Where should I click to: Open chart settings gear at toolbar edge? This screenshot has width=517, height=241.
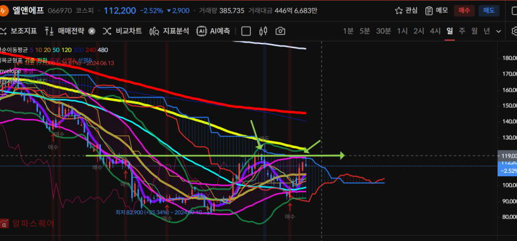pyautogui.click(x=514, y=31)
